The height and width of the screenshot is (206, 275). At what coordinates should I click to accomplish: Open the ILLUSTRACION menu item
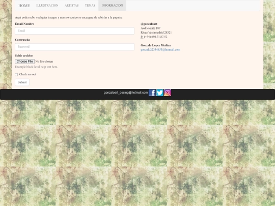(47, 6)
